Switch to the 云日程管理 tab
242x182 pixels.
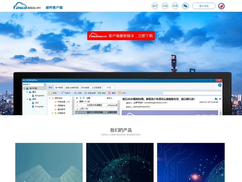click(96, 88)
